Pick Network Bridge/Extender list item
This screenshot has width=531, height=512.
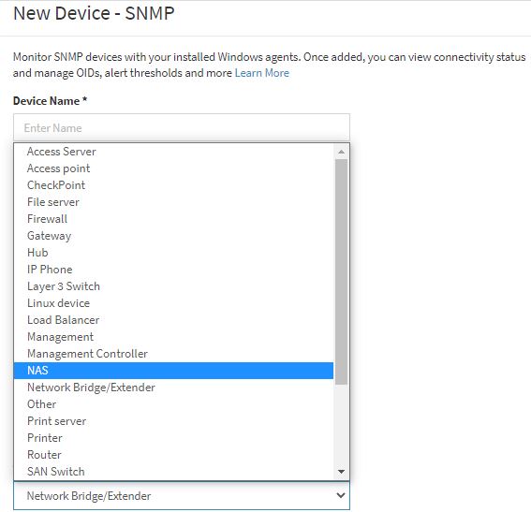coord(174,388)
